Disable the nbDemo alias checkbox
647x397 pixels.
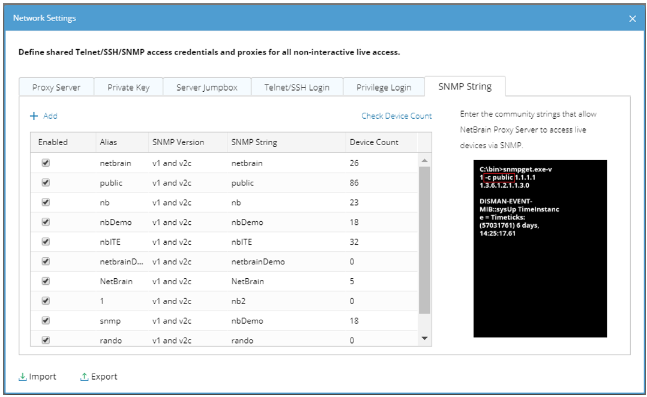46,222
